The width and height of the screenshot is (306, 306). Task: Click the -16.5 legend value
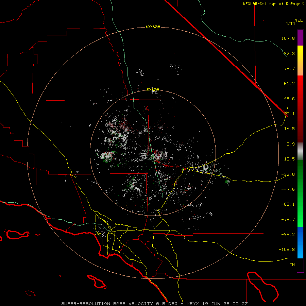point(288,159)
